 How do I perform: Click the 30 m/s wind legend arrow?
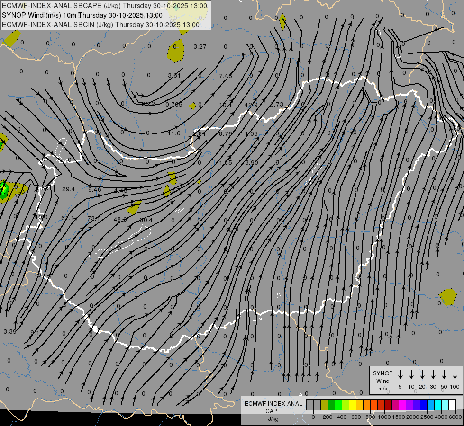(x=433, y=374)
